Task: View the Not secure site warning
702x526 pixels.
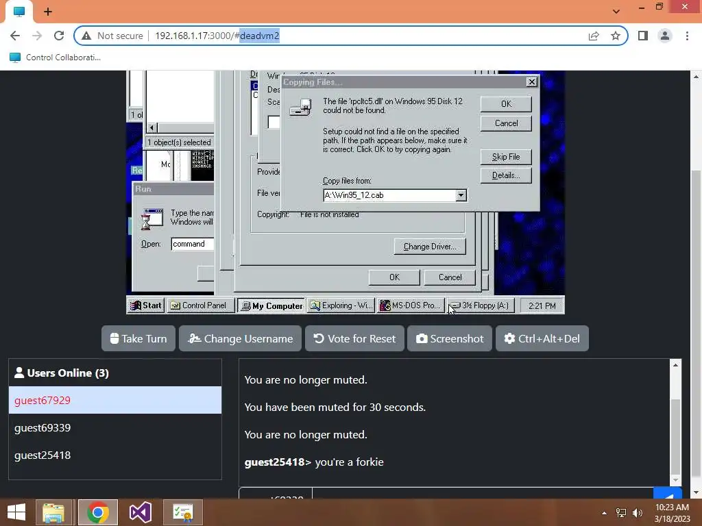Action: coord(112,36)
